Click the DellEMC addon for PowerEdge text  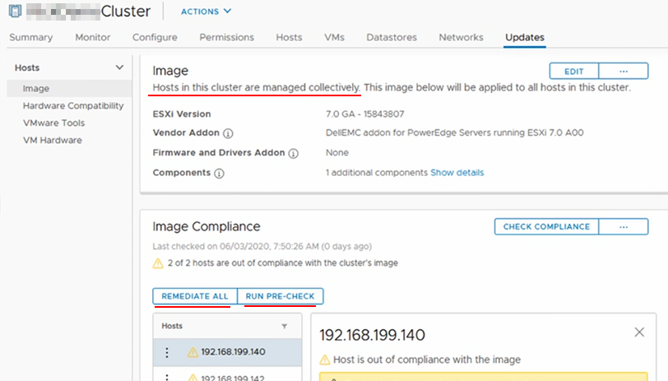click(x=455, y=132)
